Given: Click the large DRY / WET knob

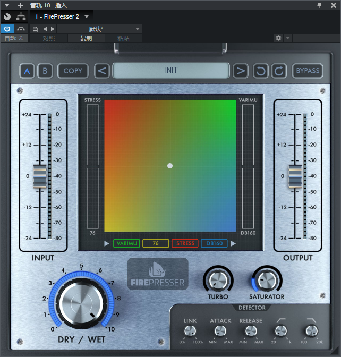Looking at the screenshot, I should 81,304.
